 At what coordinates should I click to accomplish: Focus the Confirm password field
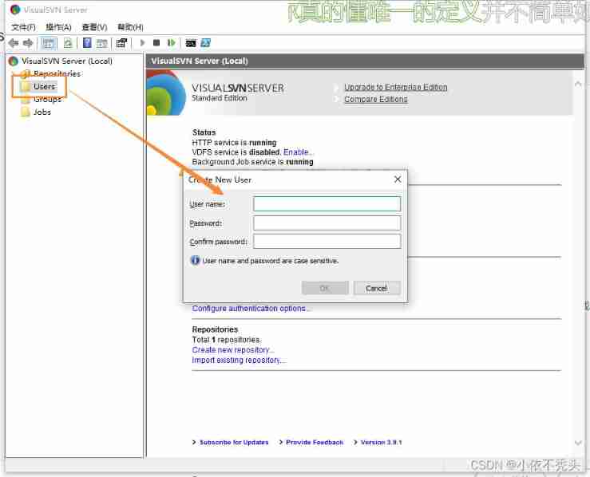coord(327,242)
